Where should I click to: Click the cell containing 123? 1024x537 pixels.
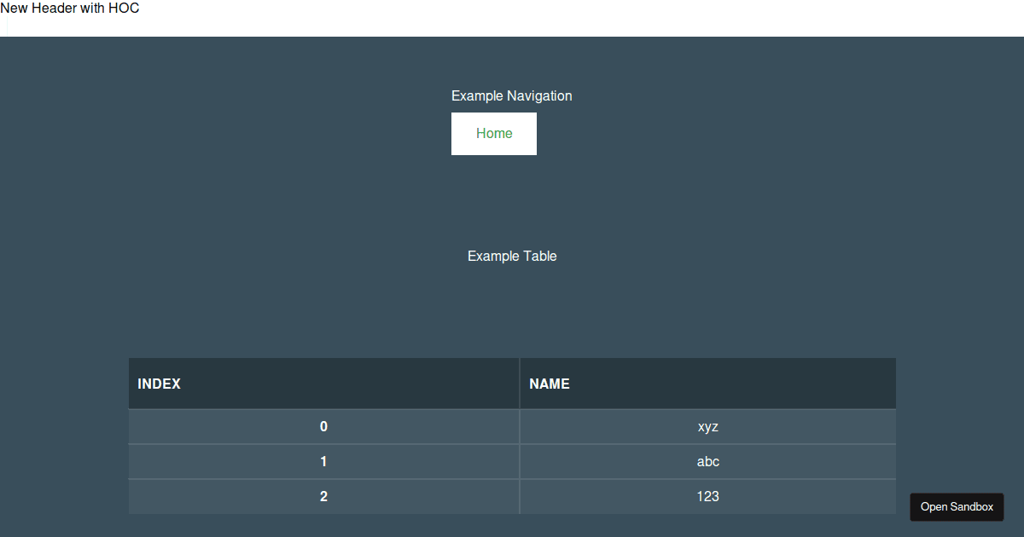[x=707, y=496]
